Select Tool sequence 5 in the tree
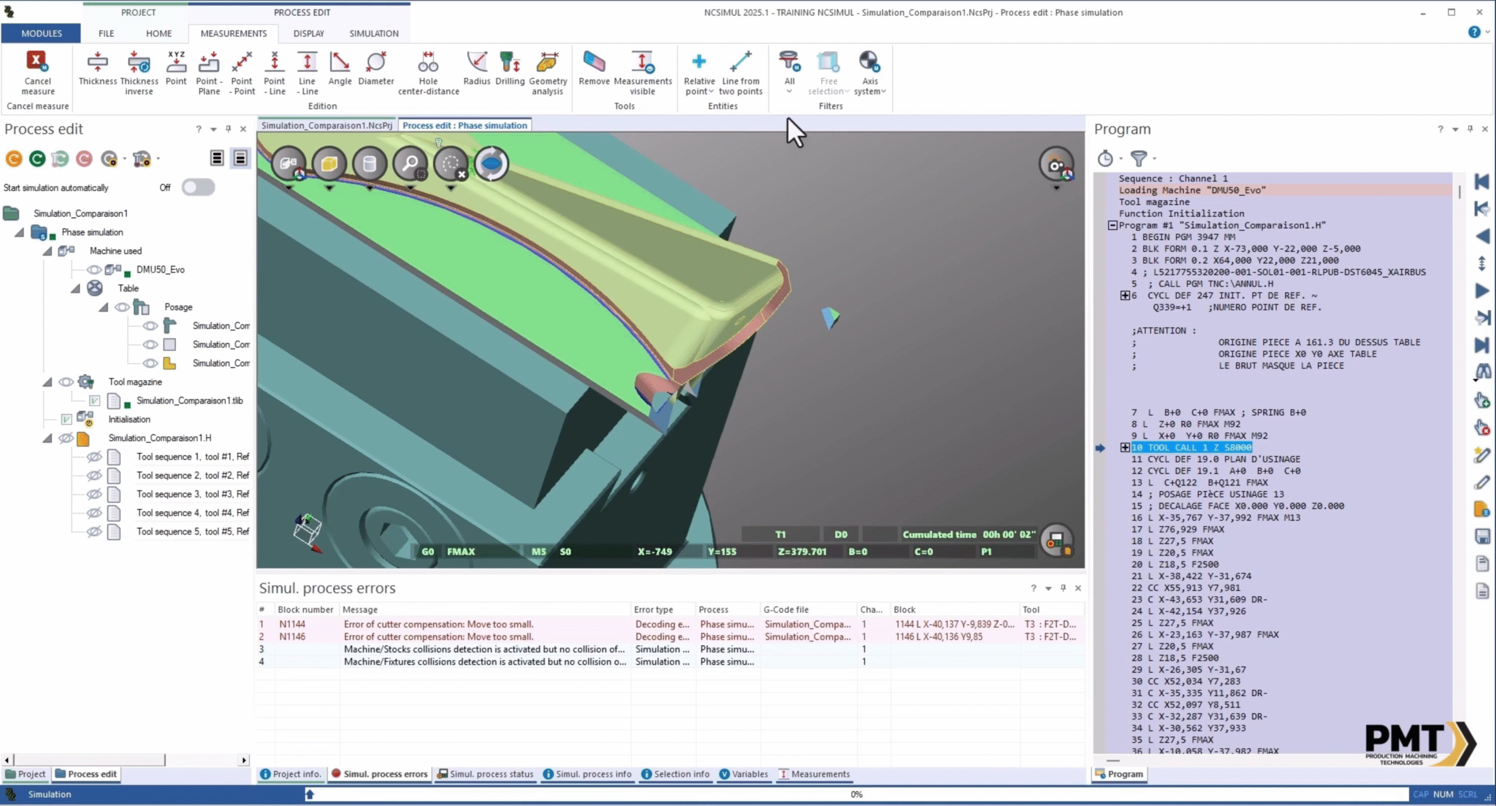Image resolution: width=1496 pixels, height=806 pixels. pyautogui.click(x=192, y=532)
